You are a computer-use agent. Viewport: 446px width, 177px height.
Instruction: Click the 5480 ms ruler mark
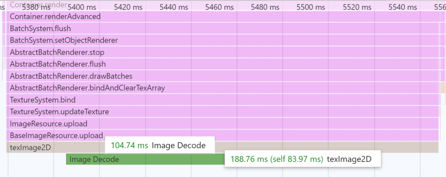265,7
